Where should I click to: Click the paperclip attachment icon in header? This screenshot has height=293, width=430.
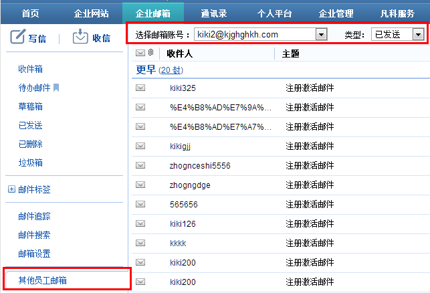tap(150, 54)
